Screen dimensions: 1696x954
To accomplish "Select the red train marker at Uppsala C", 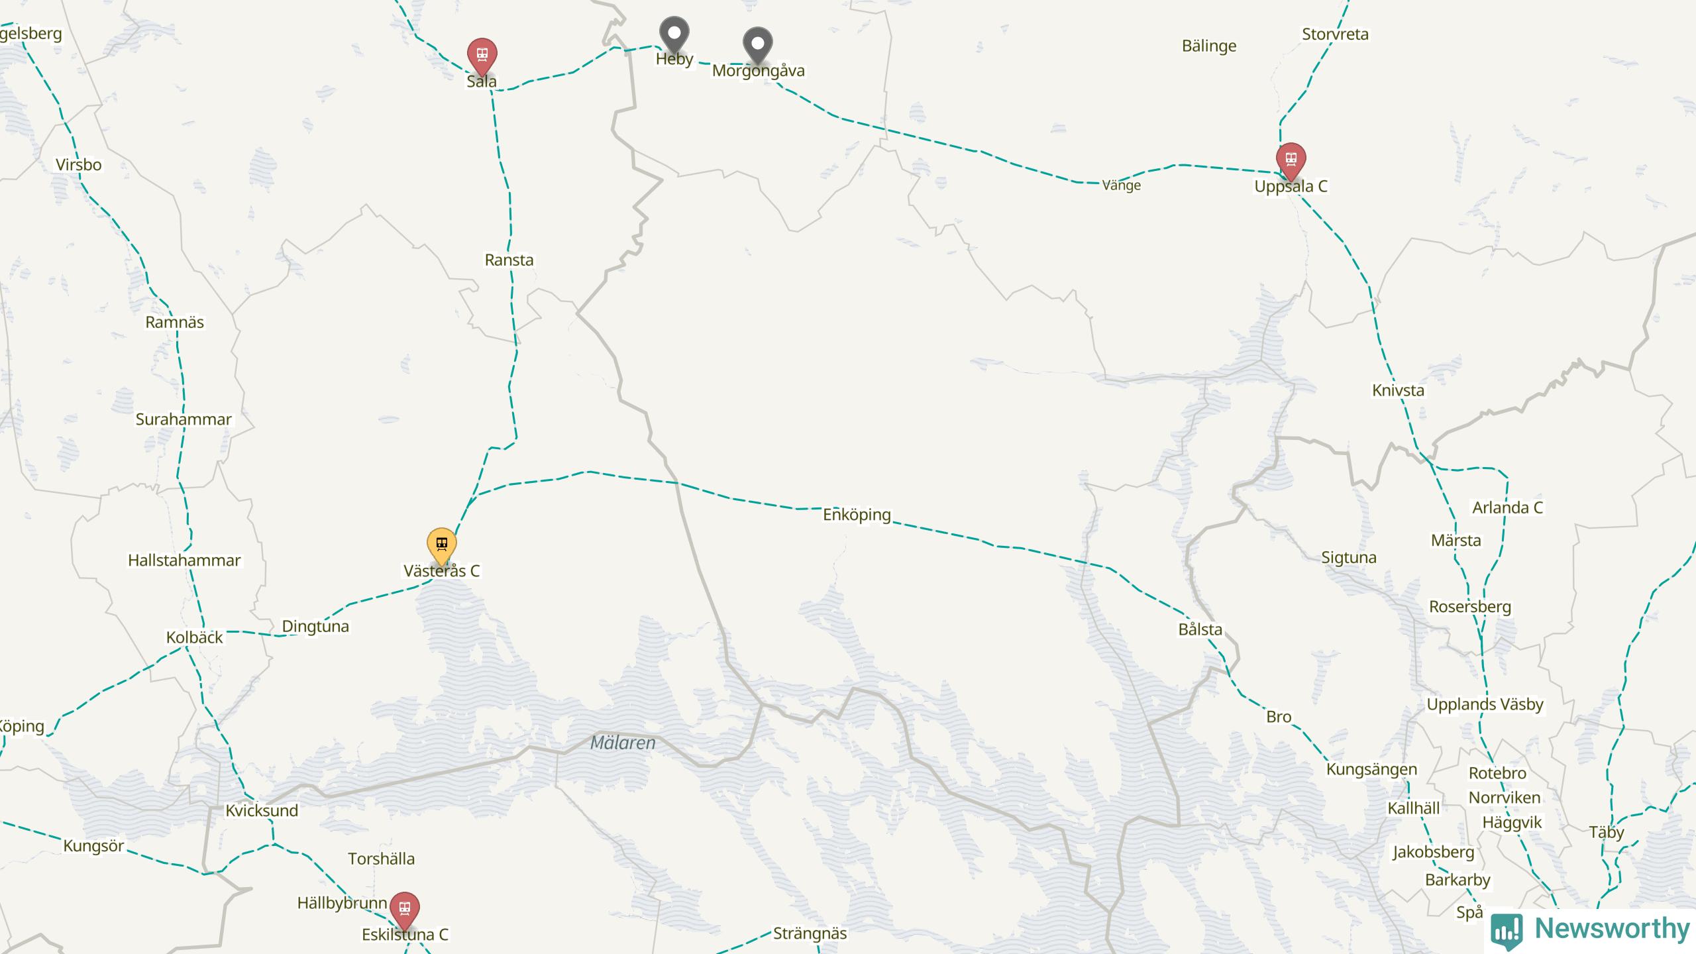I will pyautogui.click(x=1291, y=160).
